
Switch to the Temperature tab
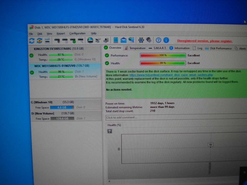click(135, 48)
